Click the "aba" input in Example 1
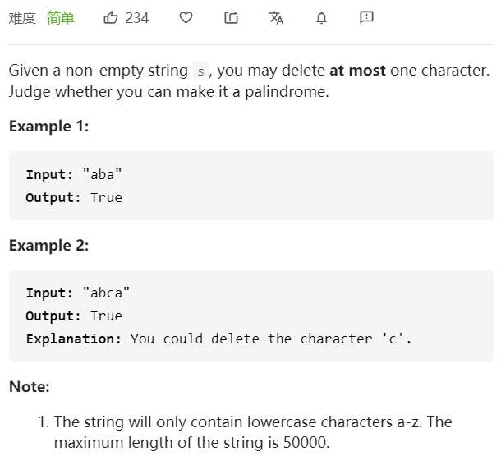The width and height of the screenshot is (501, 470). tap(103, 174)
